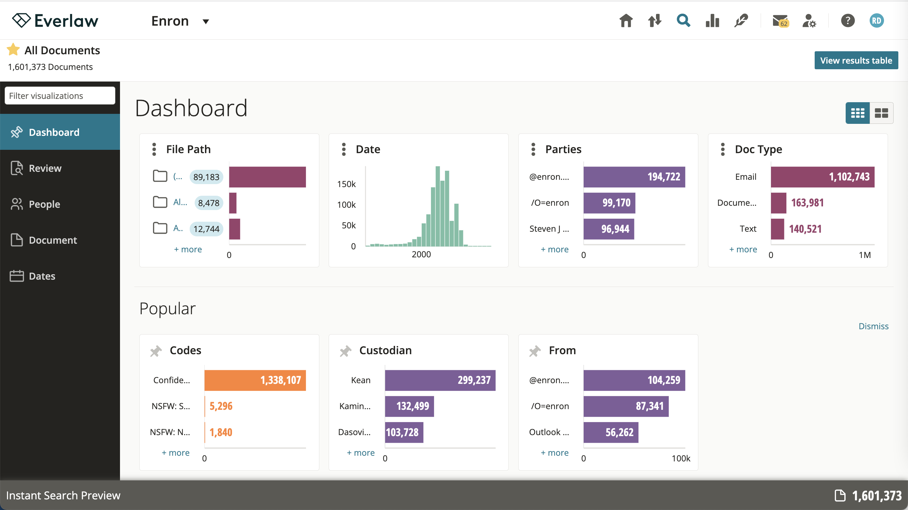Select the Dasovich 103,728 custodian bar
This screenshot has height=510, width=908.
[x=404, y=432]
